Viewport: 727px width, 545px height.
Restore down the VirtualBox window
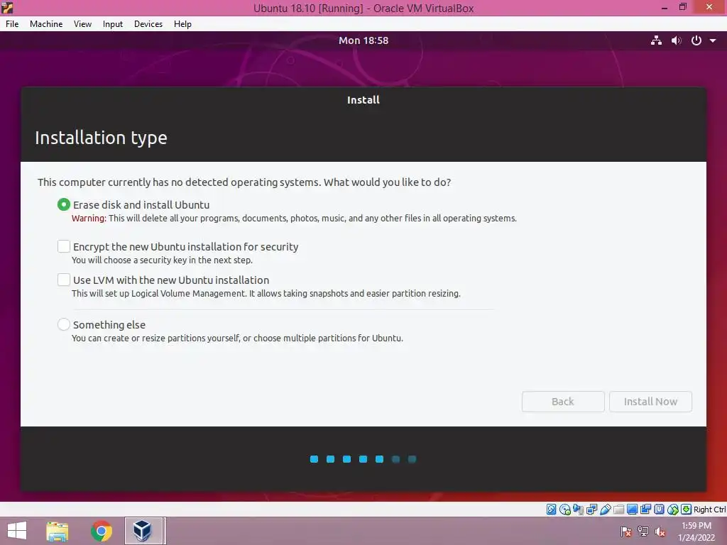tap(682, 7)
